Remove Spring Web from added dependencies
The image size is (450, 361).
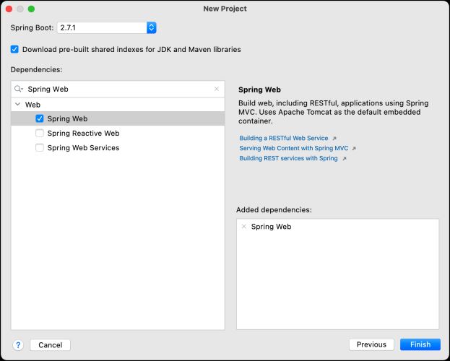(244, 227)
